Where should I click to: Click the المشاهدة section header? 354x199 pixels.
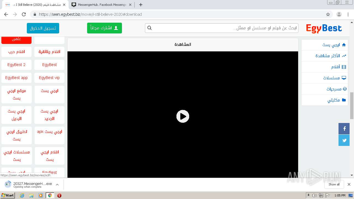183,44
